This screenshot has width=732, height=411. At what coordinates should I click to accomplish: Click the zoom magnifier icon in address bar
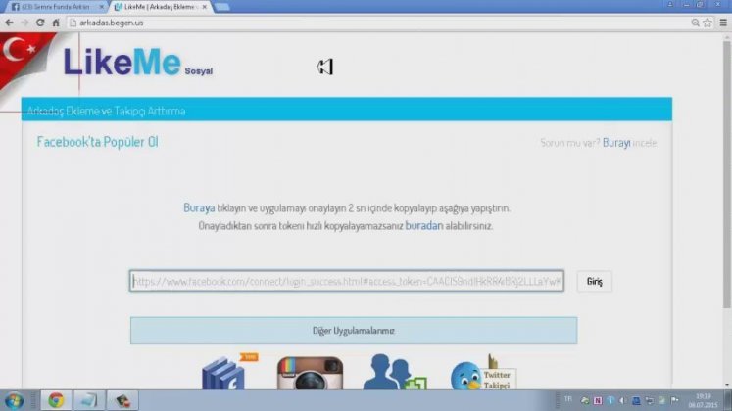(x=695, y=23)
